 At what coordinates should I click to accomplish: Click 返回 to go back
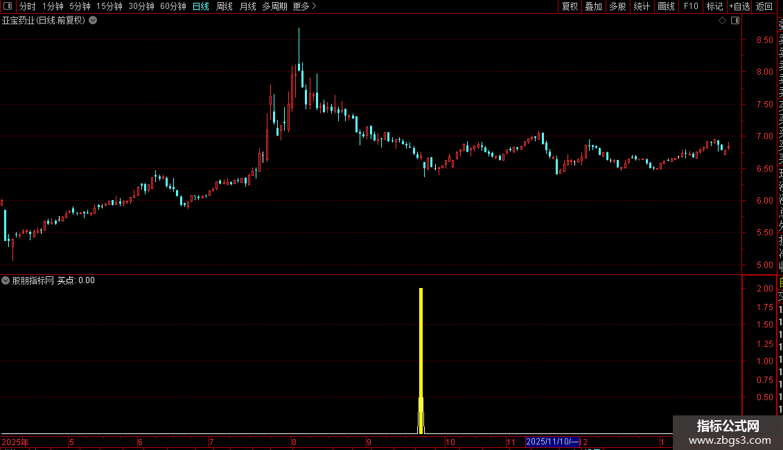(x=764, y=6)
